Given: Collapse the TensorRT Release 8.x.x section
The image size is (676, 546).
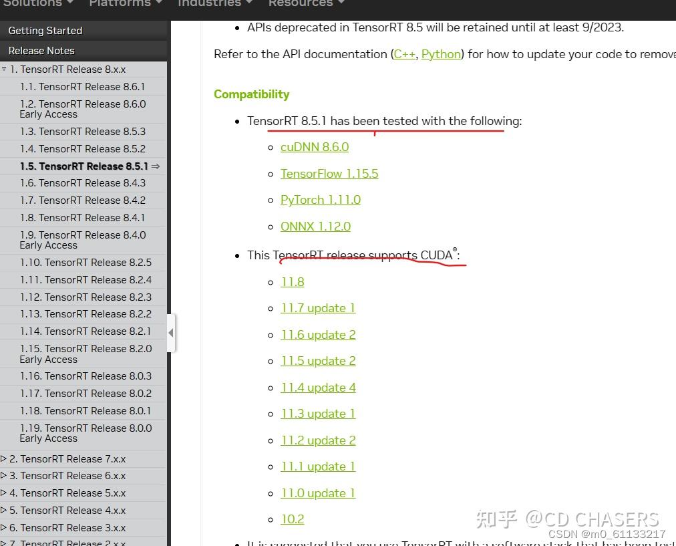Looking at the screenshot, I should tap(5, 69).
